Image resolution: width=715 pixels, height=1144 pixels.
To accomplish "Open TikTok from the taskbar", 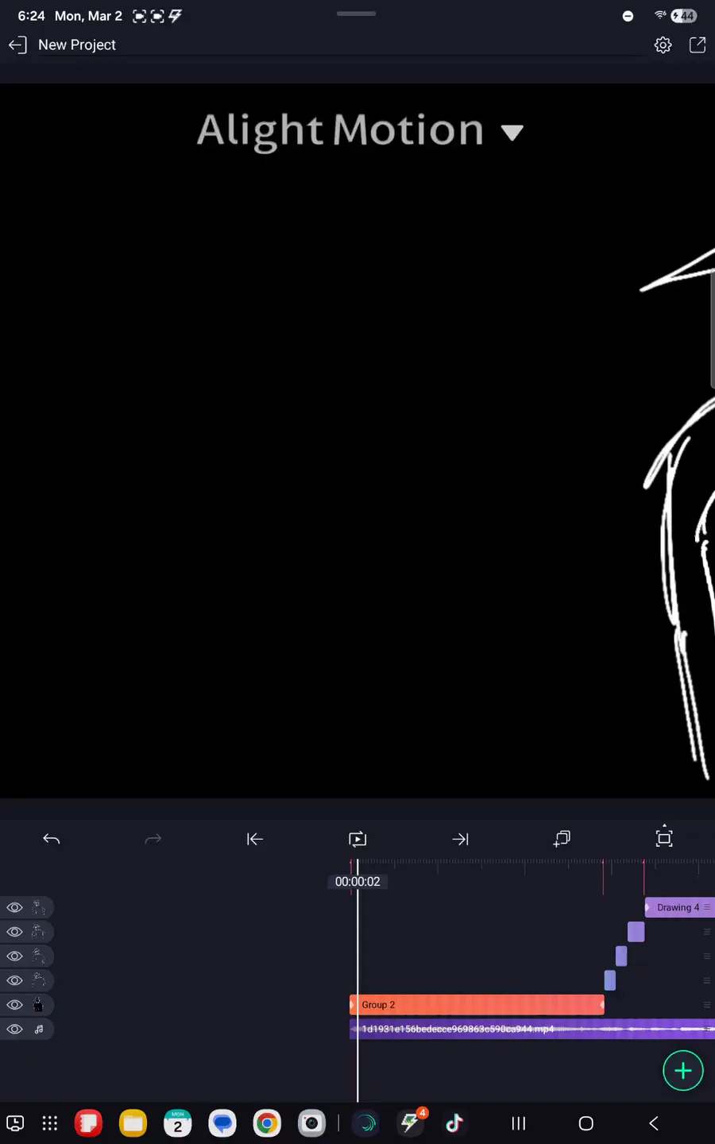I will tap(454, 1123).
